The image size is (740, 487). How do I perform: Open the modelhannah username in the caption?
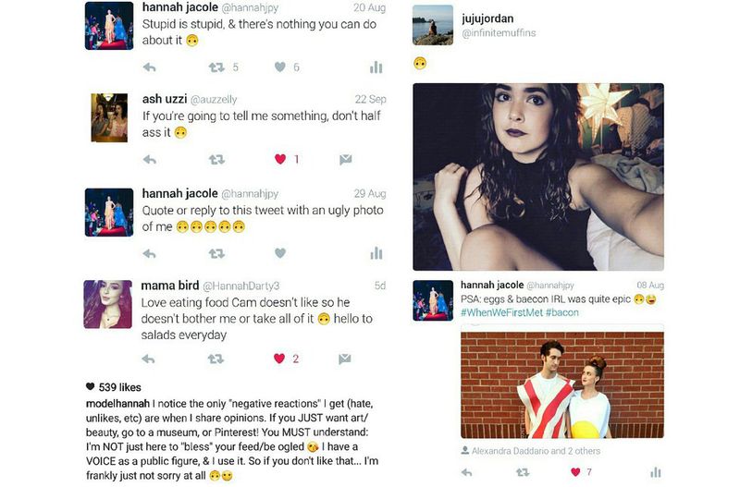point(117,404)
